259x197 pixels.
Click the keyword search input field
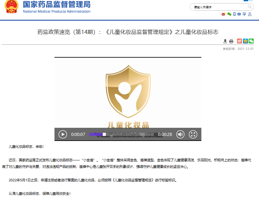pyautogui.click(x=219, y=7)
